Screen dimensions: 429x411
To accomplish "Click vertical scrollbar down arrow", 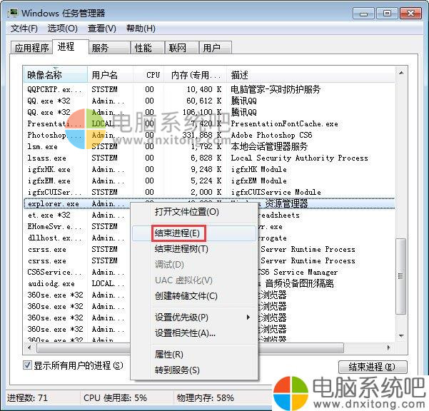I will tap(401, 335).
